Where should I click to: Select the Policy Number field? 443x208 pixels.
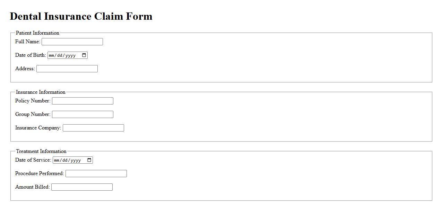pos(82,101)
